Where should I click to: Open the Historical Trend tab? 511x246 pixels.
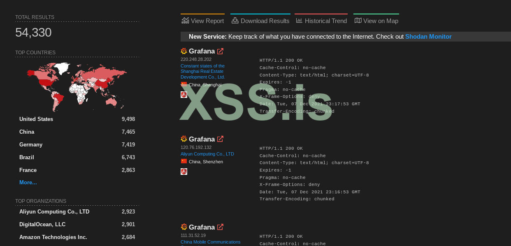pyautogui.click(x=321, y=21)
